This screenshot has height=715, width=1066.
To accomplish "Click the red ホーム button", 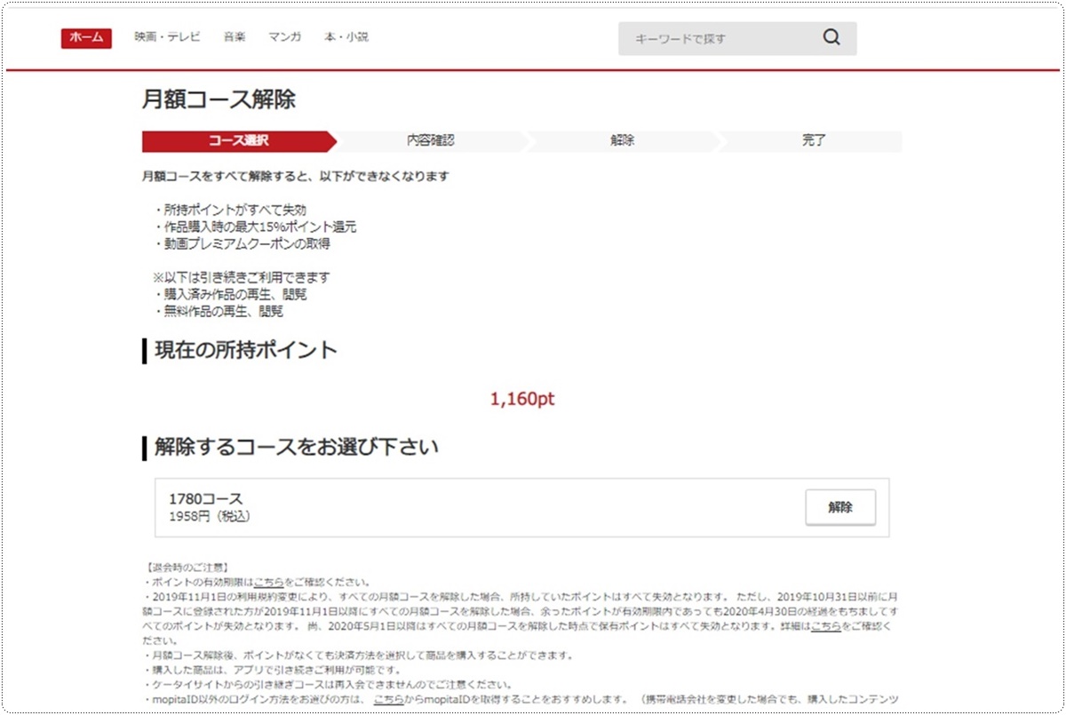I will click(x=86, y=38).
